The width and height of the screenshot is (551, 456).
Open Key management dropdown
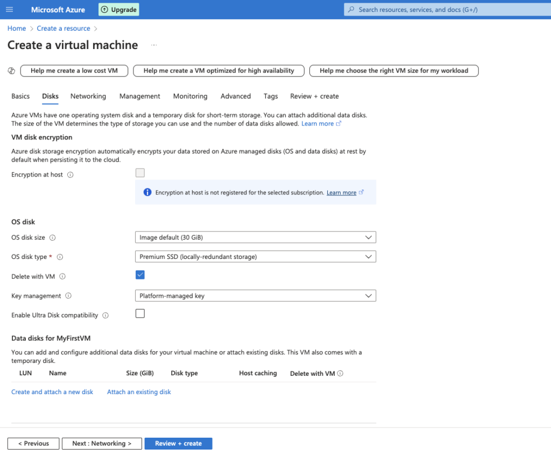click(256, 296)
